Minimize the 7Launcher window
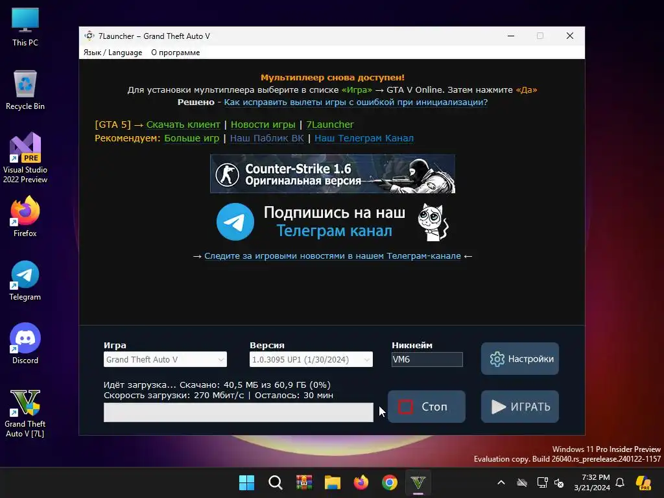This screenshot has width=664, height=498. coord(511,36)
